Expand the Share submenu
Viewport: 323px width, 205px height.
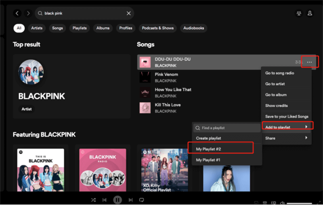point(287,138)
